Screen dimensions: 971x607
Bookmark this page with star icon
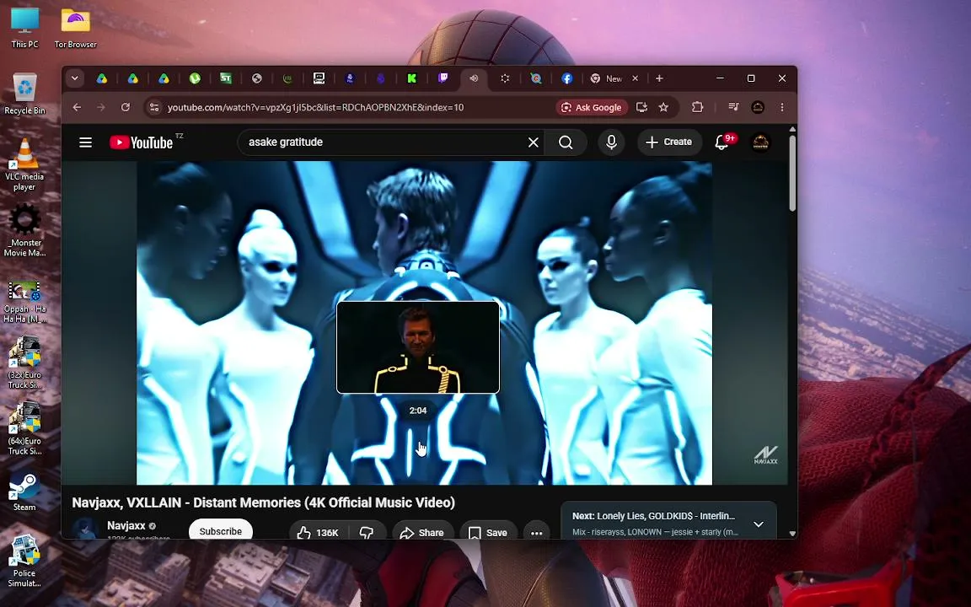(x=663, y=107)
